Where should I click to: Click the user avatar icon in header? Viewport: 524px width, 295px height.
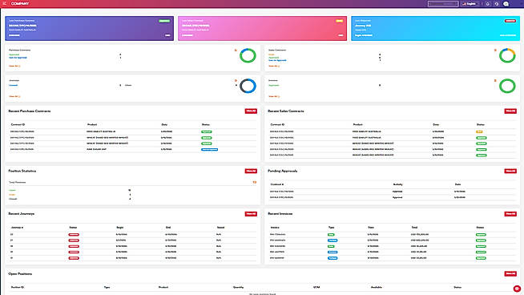506,4
